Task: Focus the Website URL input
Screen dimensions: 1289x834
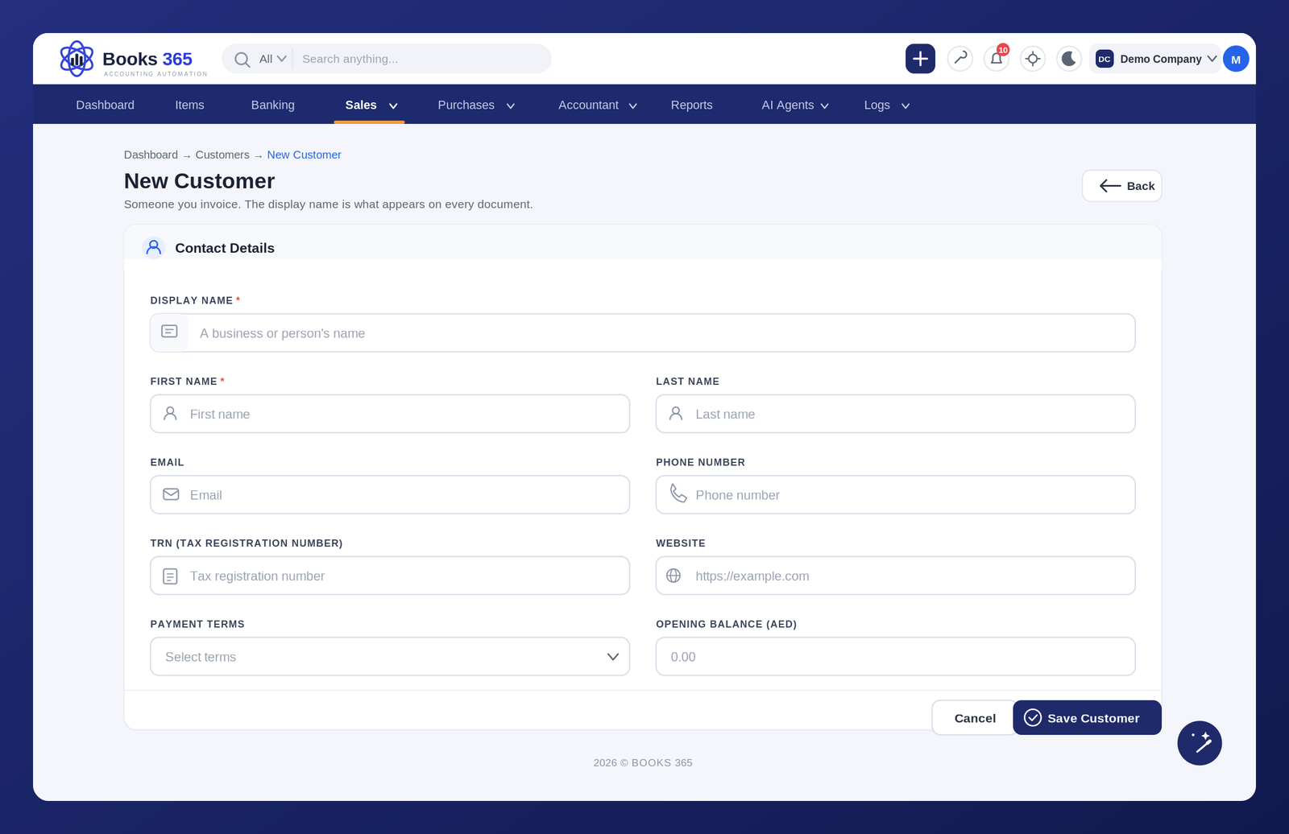Action: [896, 576]
